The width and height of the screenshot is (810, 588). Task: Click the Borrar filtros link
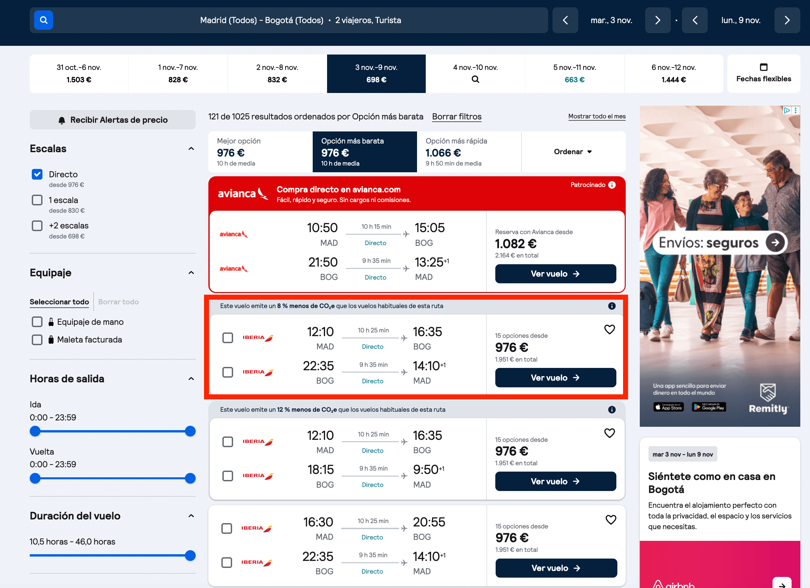pyautogui.click(x=457, y=116)
